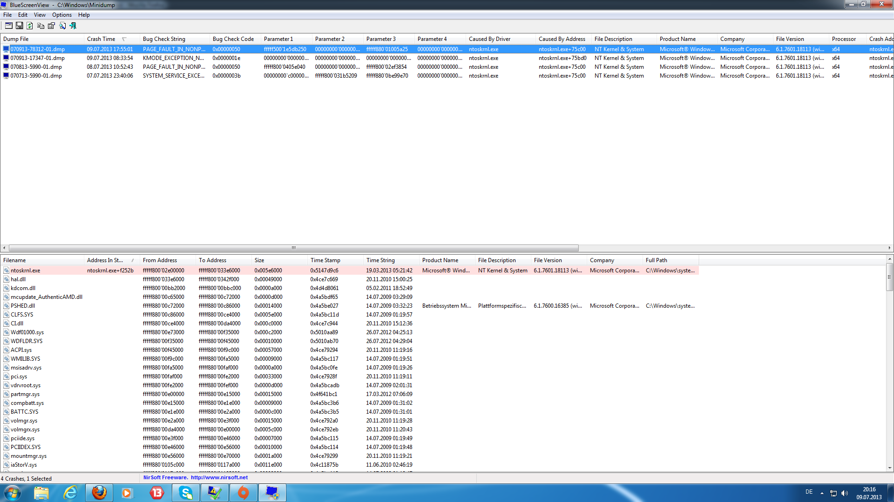The image size is (894, 502).
Task: Click the Save Selected Items floppy icon
Action: pyautogui.click(x=20, y=26)
